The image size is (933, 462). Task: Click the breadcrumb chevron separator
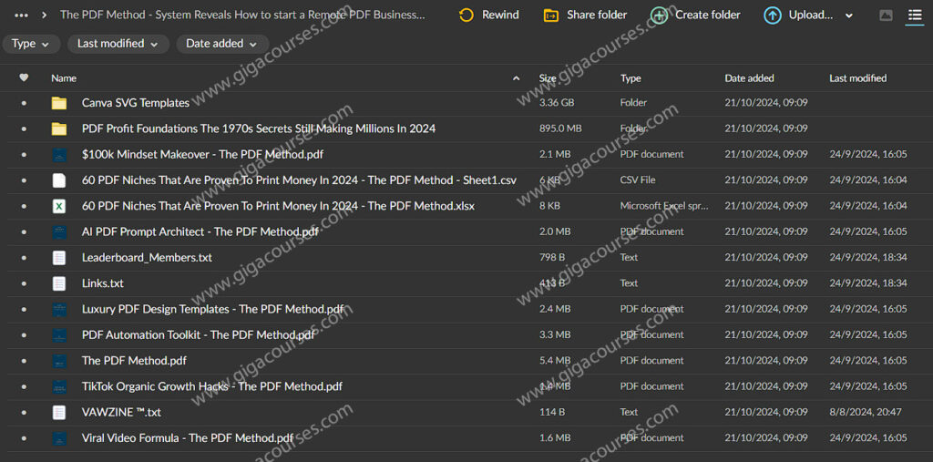(45, 15)
